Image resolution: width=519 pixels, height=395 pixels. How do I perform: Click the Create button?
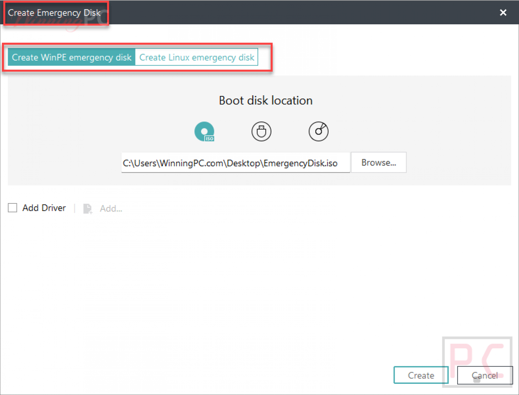[x=421, y=375]
